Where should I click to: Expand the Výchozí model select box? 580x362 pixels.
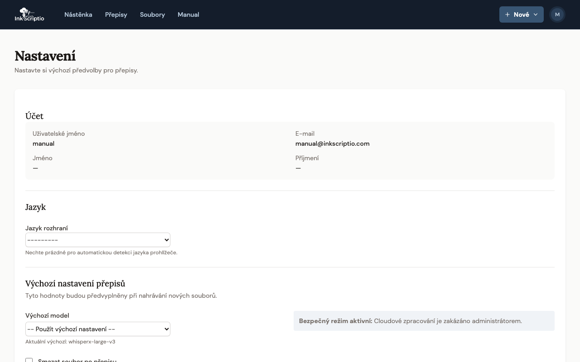98,329
